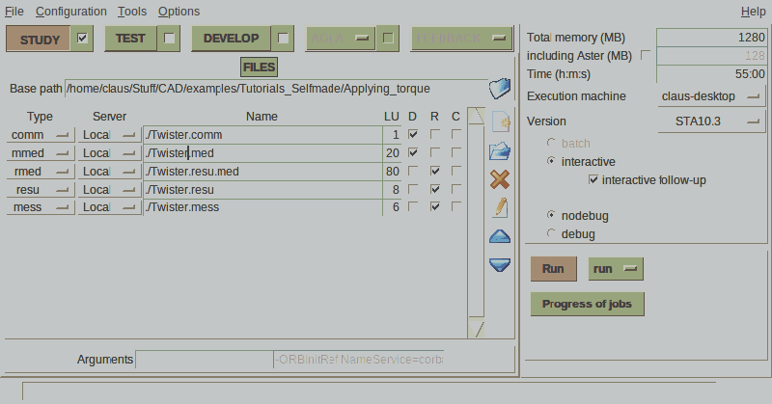Viewport: 772px width, 404px height.
Task: Enable the interactive follow-up checkbox
Action: [593, 180]
